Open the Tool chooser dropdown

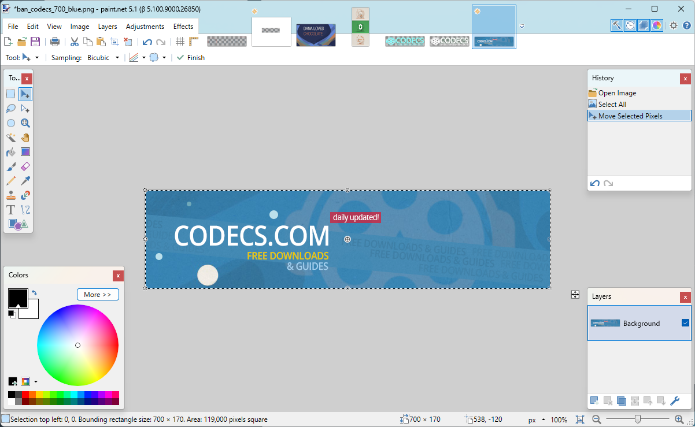[x=31, y=58]
